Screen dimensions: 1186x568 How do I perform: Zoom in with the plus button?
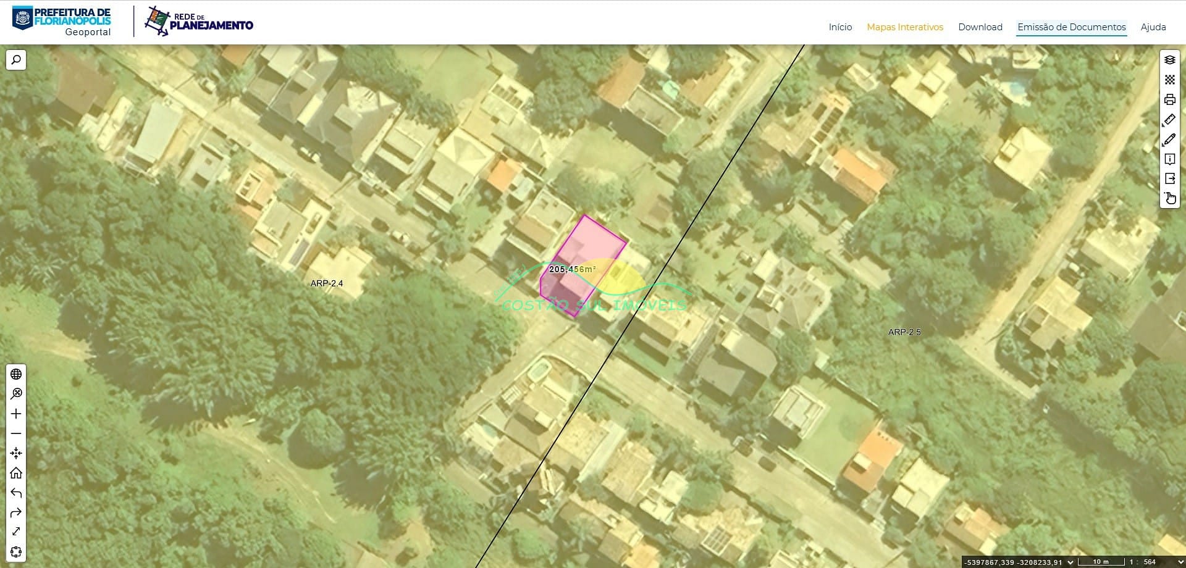pos(16,414)
